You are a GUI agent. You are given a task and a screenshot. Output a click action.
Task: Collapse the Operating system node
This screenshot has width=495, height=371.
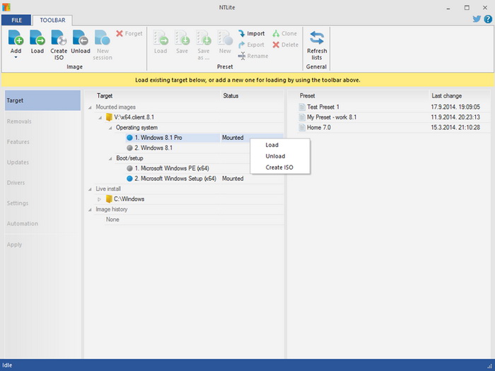110,128
